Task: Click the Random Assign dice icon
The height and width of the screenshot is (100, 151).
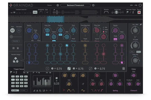Action: pos(16,60)
